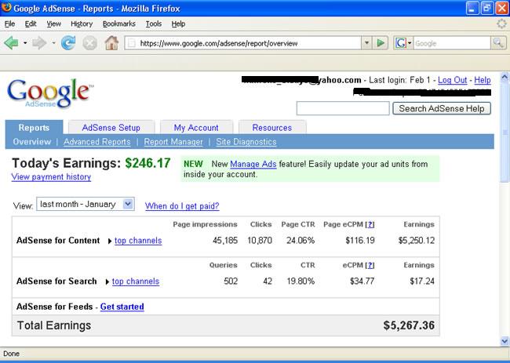Minimize the Firefox window
The image size is (510, 363).
tap(472, 8)
